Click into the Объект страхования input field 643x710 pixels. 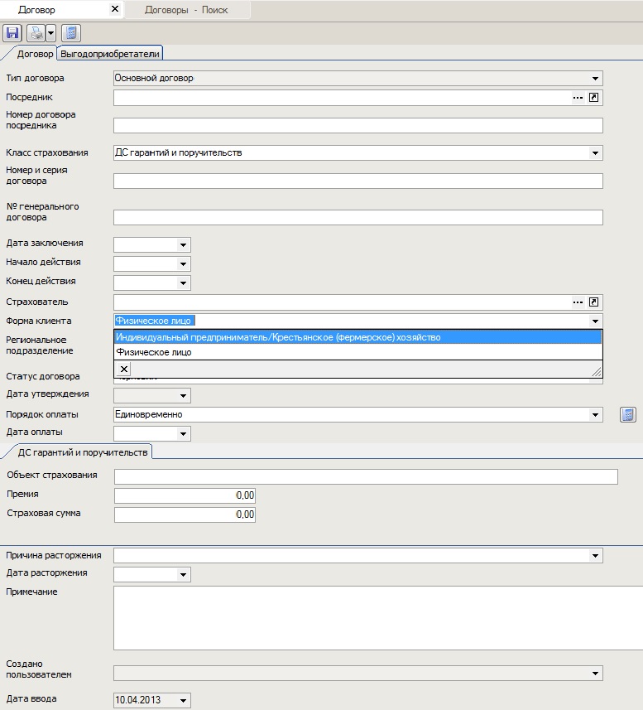[x=366, y=476]
